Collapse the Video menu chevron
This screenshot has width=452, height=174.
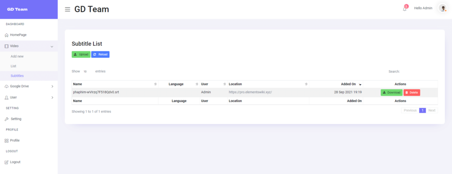52,46
